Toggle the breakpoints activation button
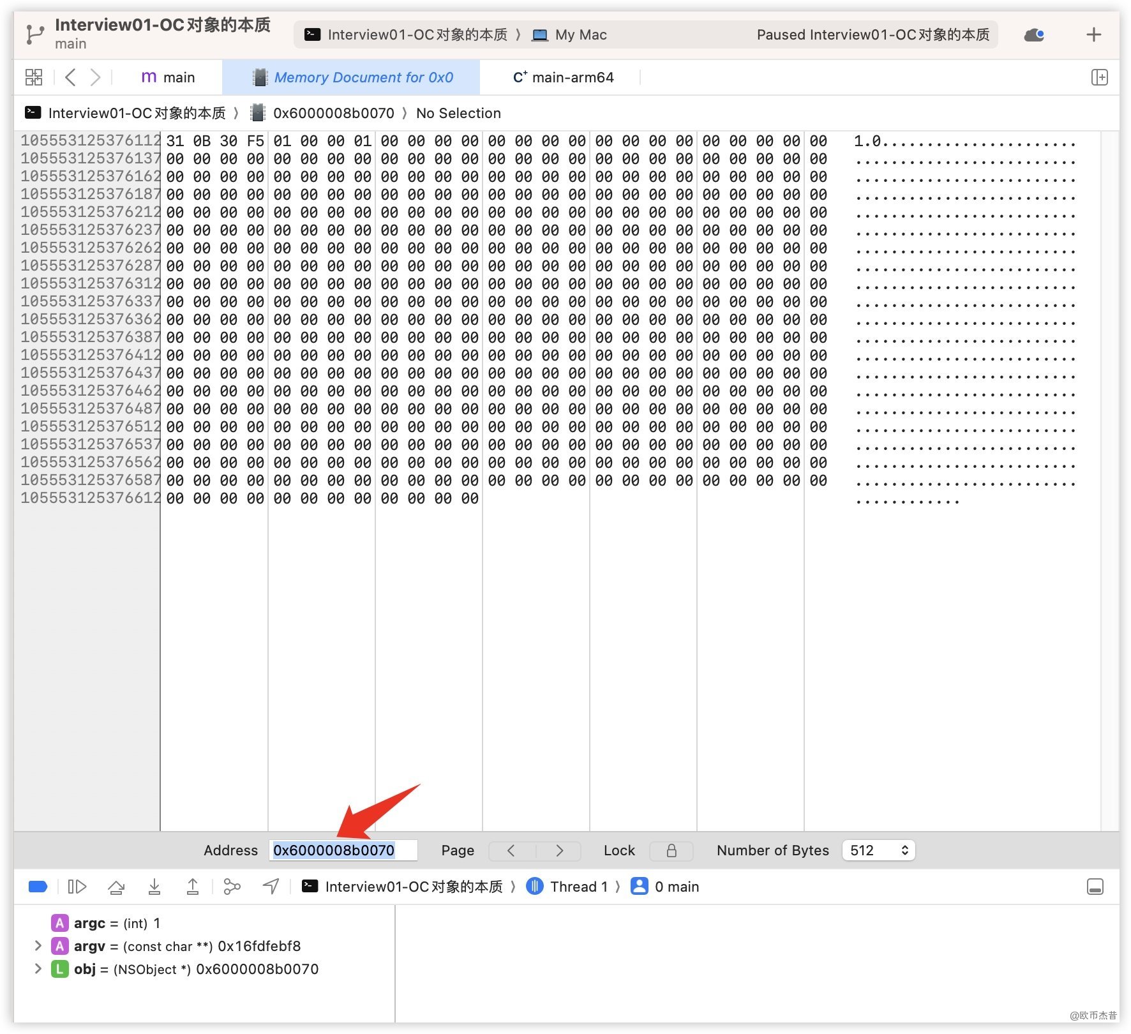The image size is (1131, 1034). [38, 887]
